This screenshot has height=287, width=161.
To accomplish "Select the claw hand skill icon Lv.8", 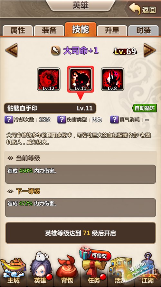I will [x=112, y=79].
